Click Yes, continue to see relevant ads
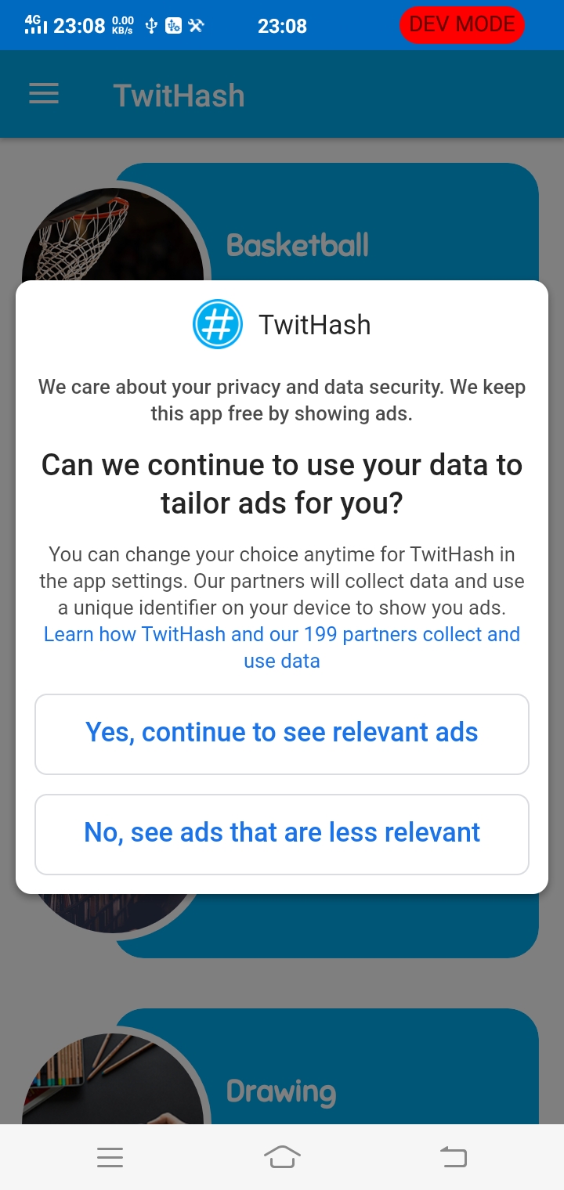Viewport: 564px width, 1190px height. tap(282, 734)
